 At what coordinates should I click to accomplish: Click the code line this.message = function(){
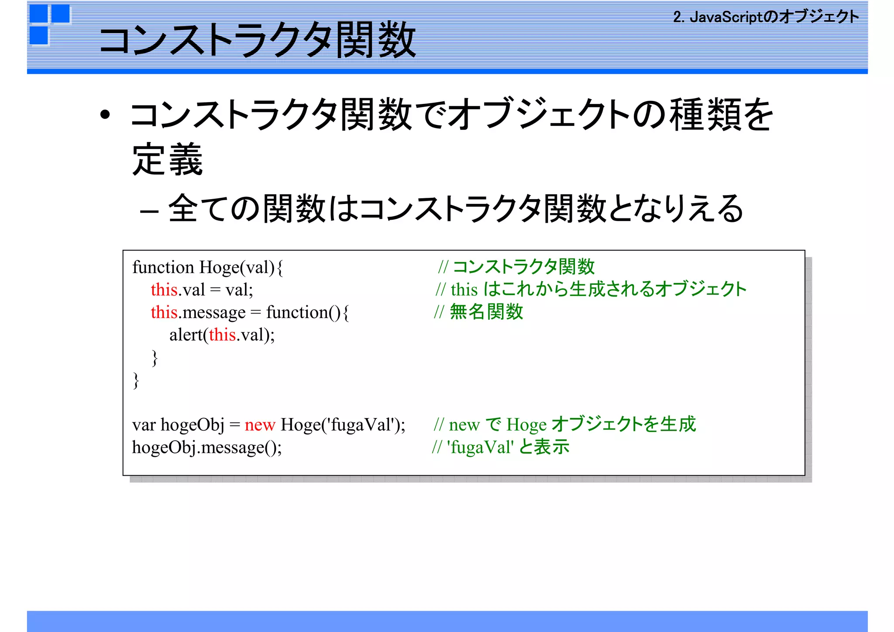click(x=250, y=313)
